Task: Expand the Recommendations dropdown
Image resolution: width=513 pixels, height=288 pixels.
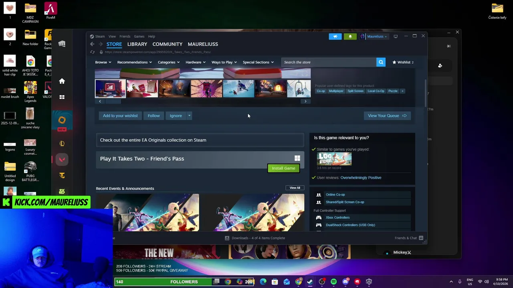Action: (134, 62)
